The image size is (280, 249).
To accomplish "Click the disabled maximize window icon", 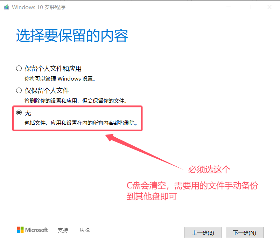I will (x=249, y=7).
